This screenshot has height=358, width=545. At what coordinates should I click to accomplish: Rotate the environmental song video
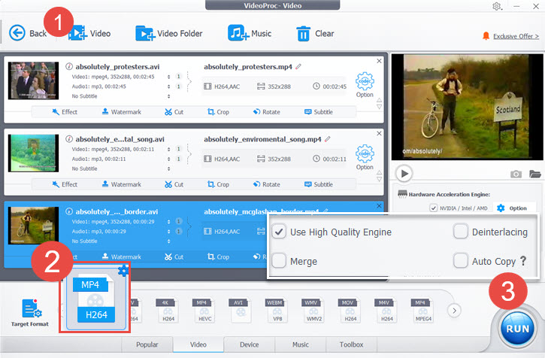[267, 184]
